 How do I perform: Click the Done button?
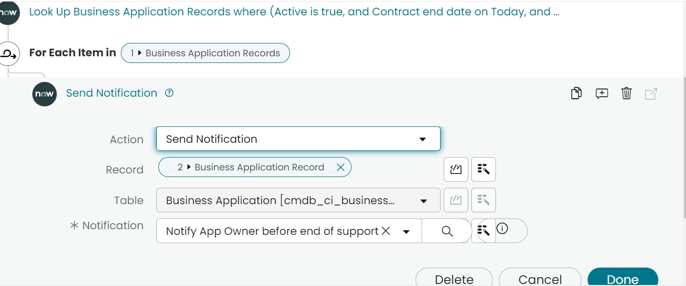pyautogui.click(x=622, y=277)
